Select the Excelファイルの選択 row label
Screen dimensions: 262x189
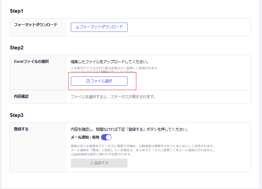[x=31, y=61]
